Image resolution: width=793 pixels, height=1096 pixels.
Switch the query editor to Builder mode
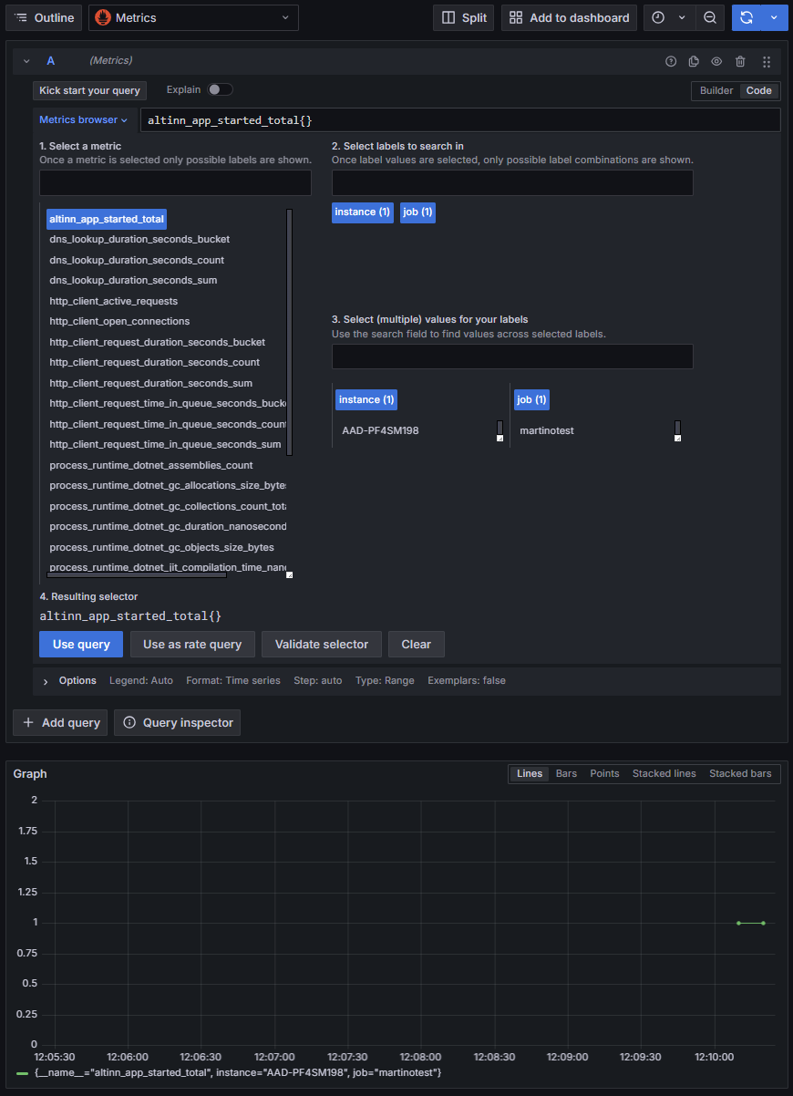(x=716, y=90)
